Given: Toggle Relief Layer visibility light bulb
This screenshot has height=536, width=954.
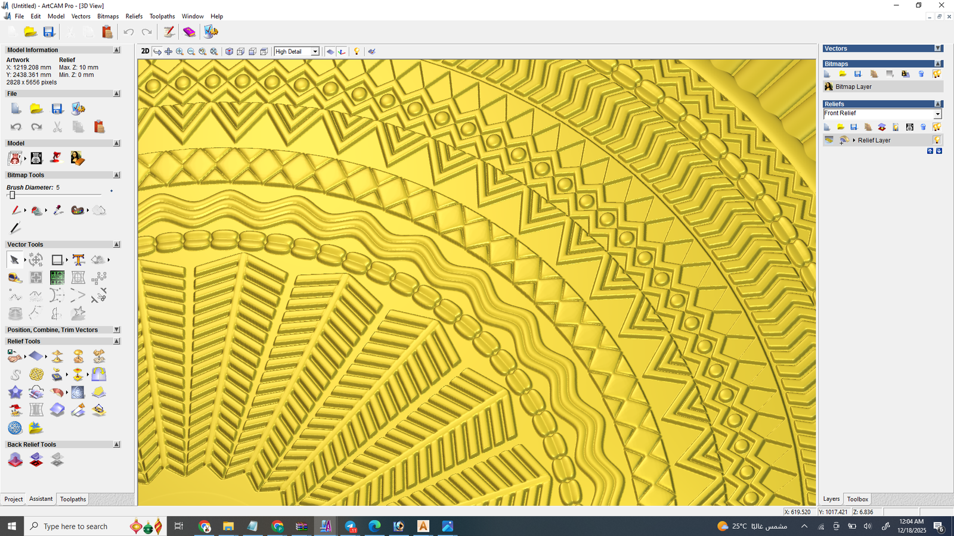Looking at the screenshot, I should click(937, 140).
